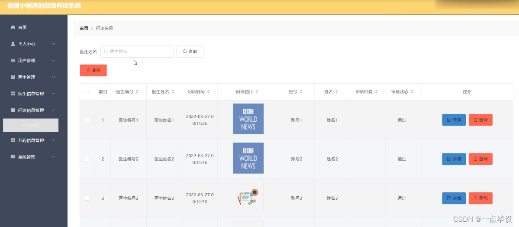Sort by 医生姓名 column arrows
The height and width of the screenshot is (227, 519).
173,92
